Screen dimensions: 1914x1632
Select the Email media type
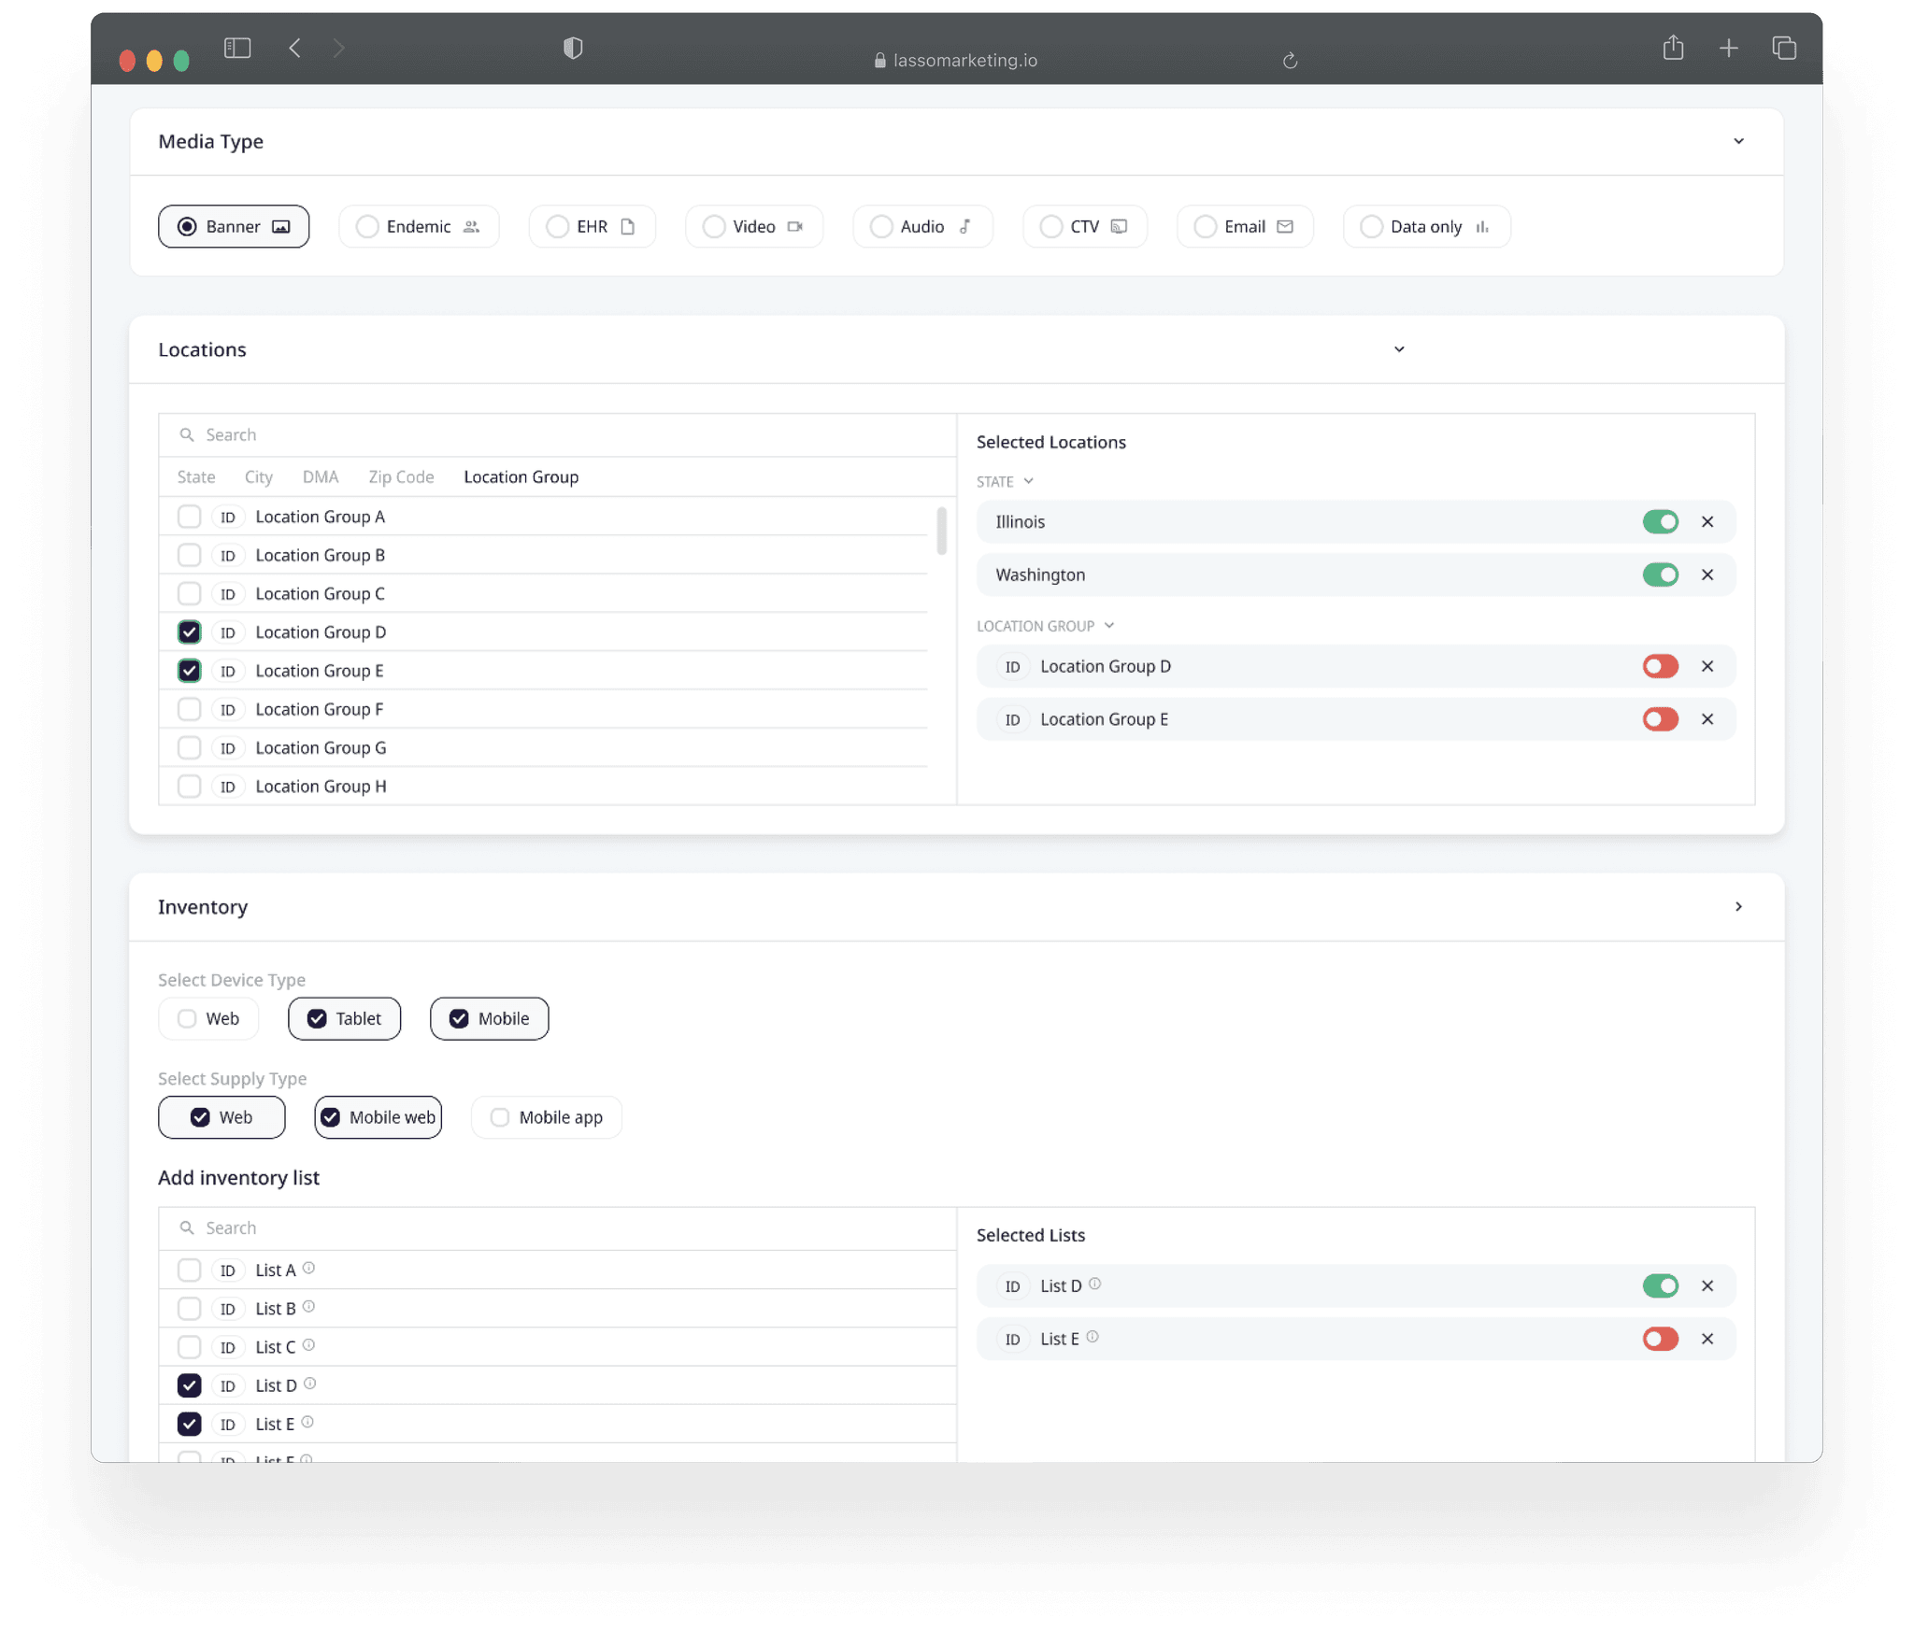coord(1245,226)
